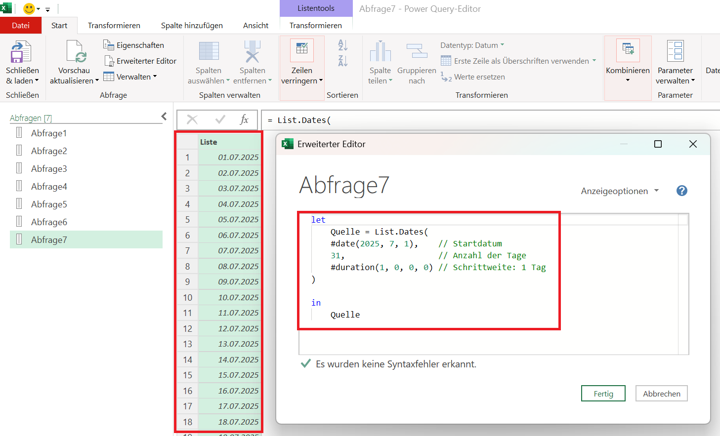
Task: Click the Abfragen [7] pane heading
Action: (x=31, y=118)
